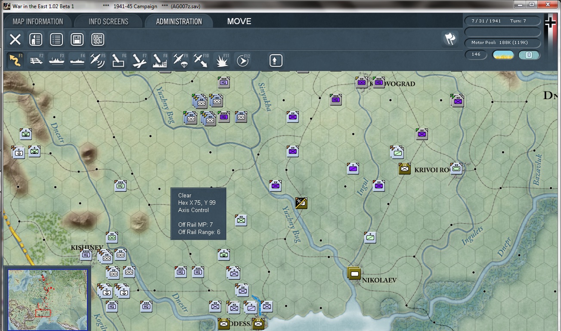Click the KRIVOI ROG city label
The height and width of the screenshot is (331, 561).
(x=432, y=170)
